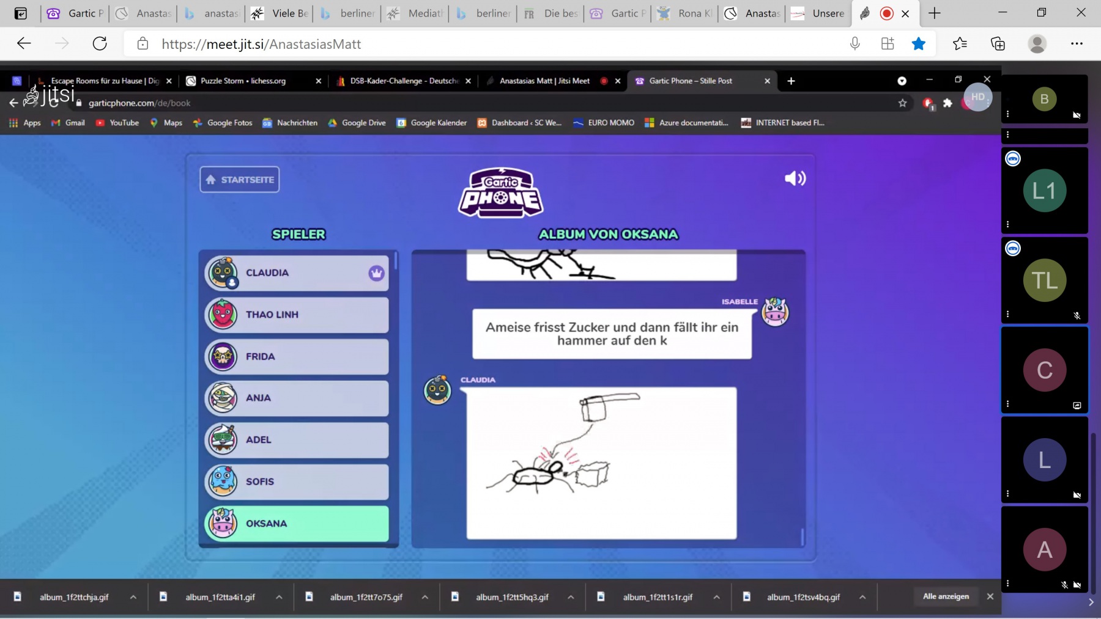Screen dimensions: 1101x619
Task: Expand options for album_1f2ttchja.gif download
Action: (133, 597)
